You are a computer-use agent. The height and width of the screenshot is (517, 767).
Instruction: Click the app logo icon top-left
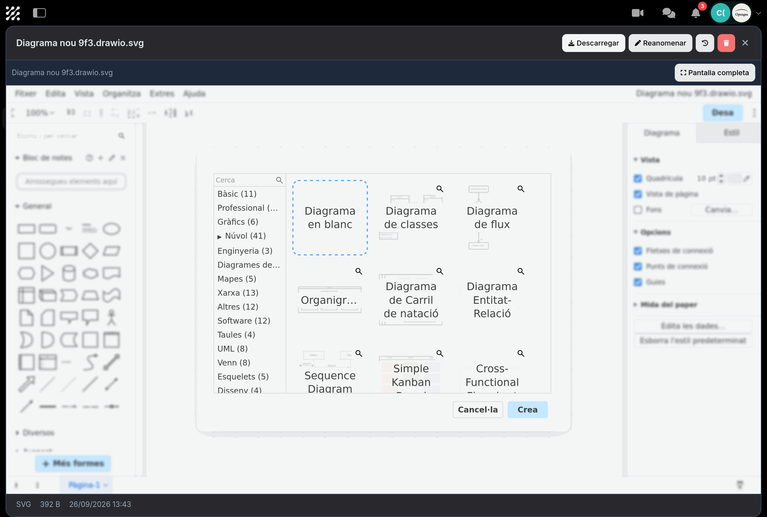13,13
